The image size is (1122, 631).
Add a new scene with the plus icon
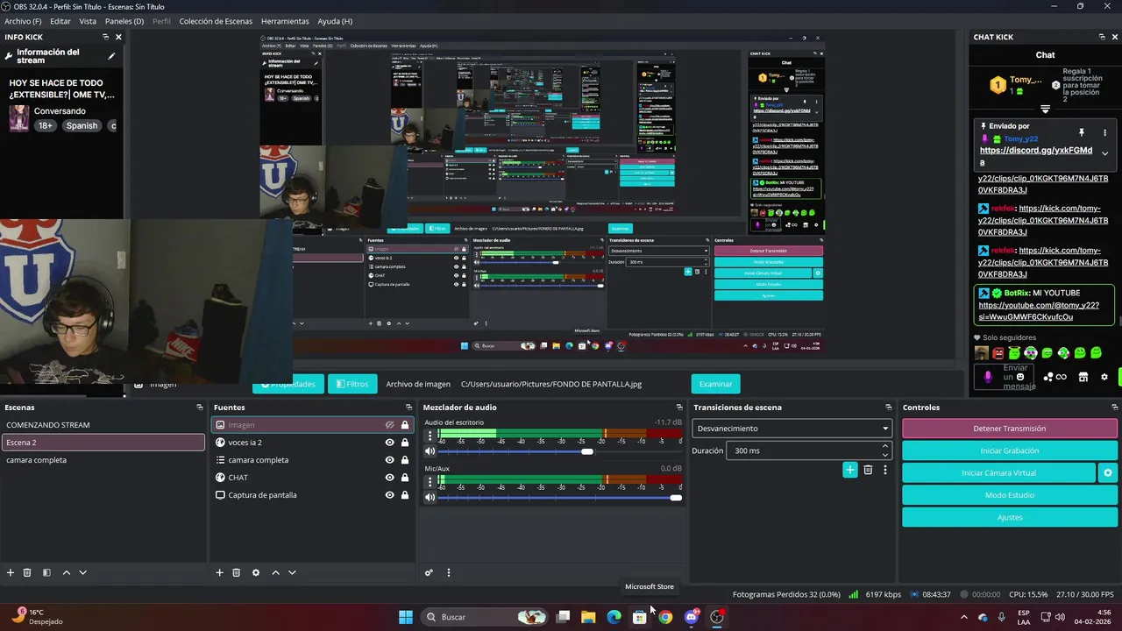(11, 572)
